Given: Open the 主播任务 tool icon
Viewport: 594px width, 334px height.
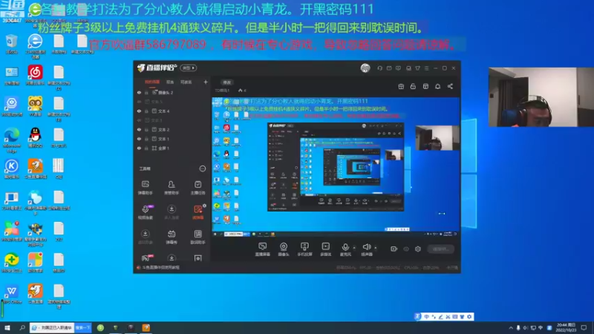Looking at the screenshot, I should tap(198, 188).
